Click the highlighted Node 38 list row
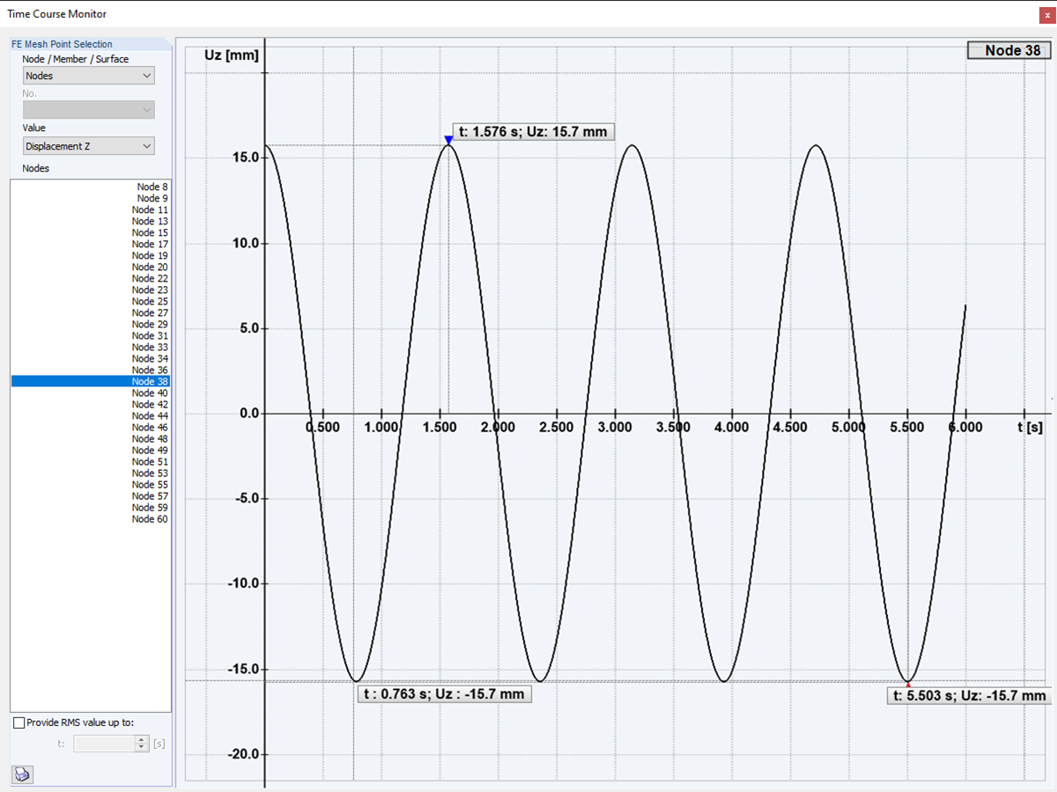 coord(90,381)
